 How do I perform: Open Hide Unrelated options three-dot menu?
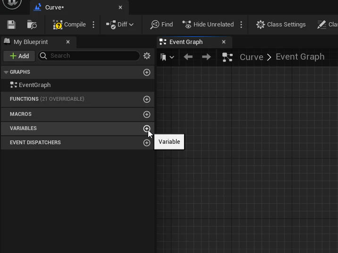241,25
